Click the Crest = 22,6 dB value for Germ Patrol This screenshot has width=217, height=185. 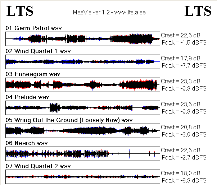coord(181,35)
